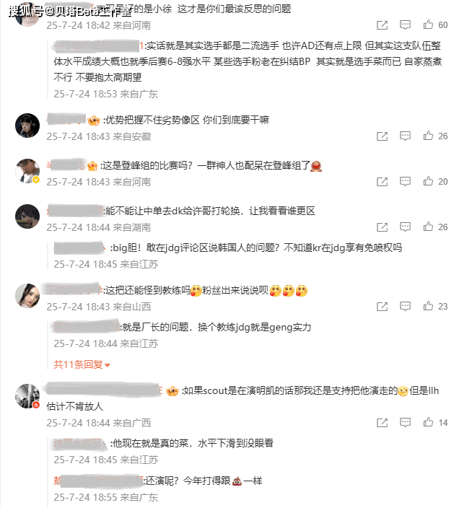This screenshot has height=508, width=459.
Task: Open reply box for the Anhui comment
Action: pos(405,136)
